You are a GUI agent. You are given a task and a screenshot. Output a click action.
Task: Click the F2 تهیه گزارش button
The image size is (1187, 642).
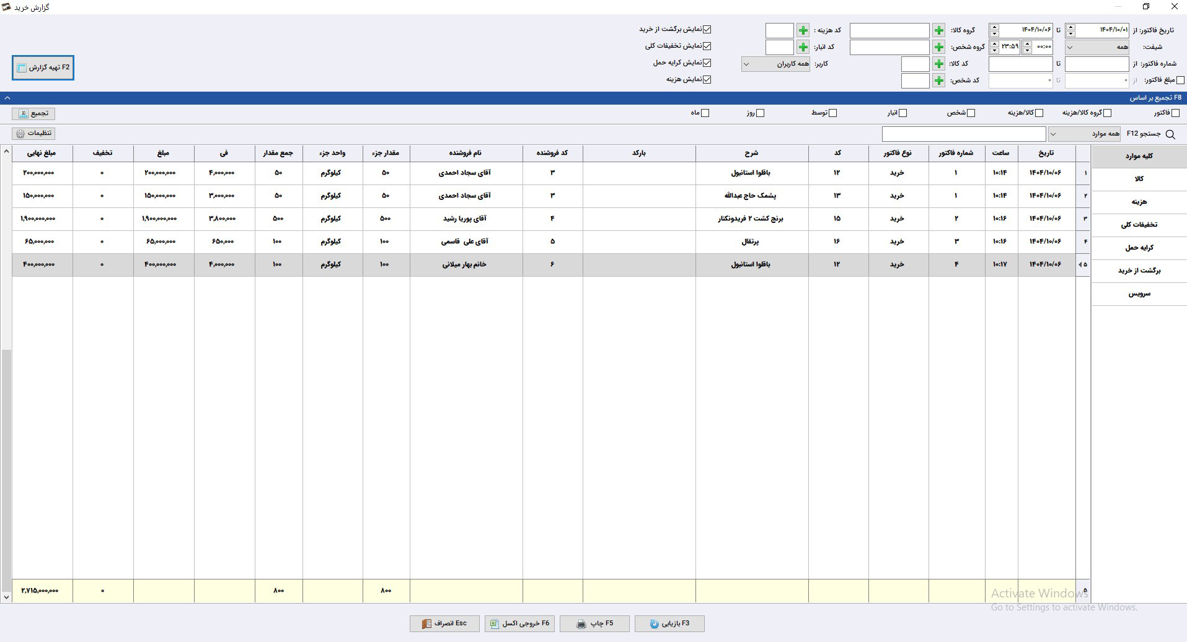click(x=43, y=67)
